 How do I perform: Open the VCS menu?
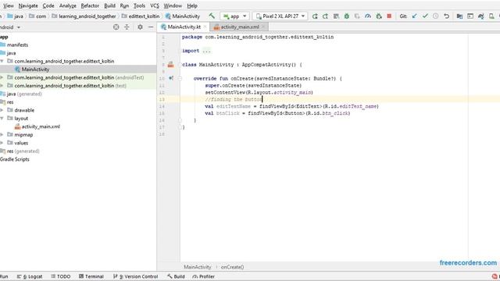[x=155, y=5]
